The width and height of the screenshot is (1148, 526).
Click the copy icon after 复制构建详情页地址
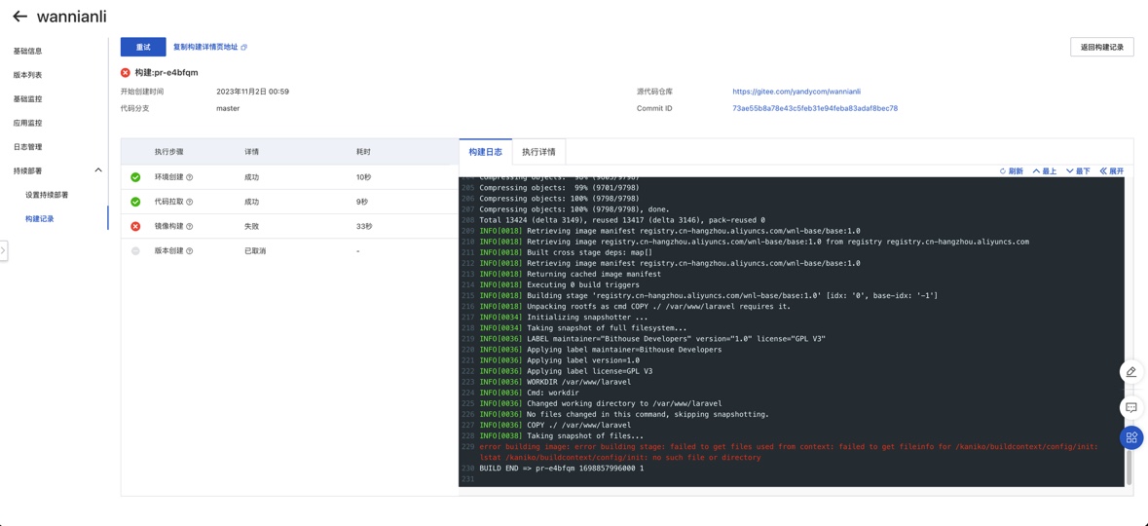click(x=243, y=47)
